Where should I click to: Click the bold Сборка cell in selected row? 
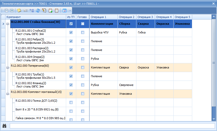[x=127, y=24]
